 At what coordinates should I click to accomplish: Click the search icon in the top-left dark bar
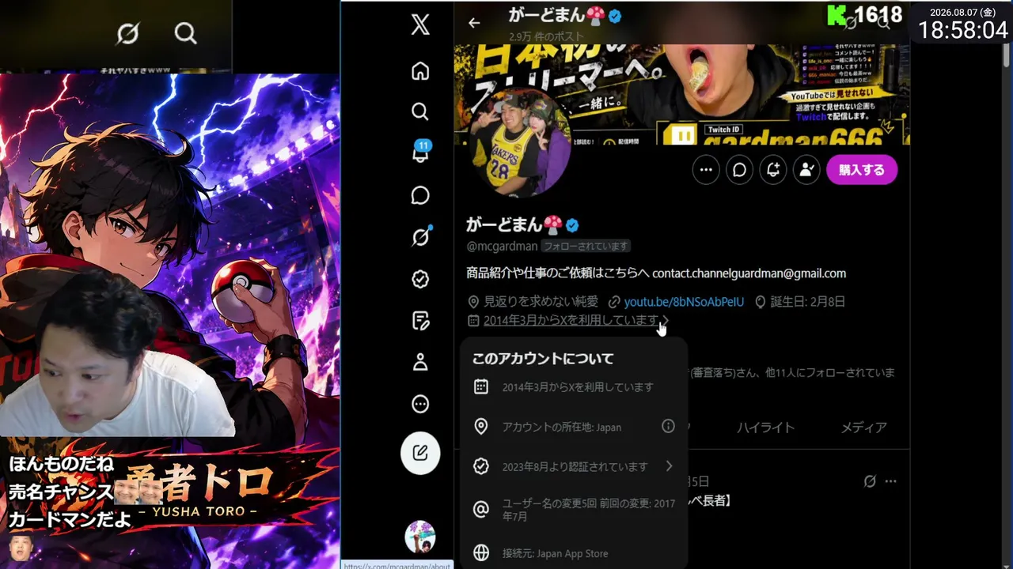click(185, 33)
